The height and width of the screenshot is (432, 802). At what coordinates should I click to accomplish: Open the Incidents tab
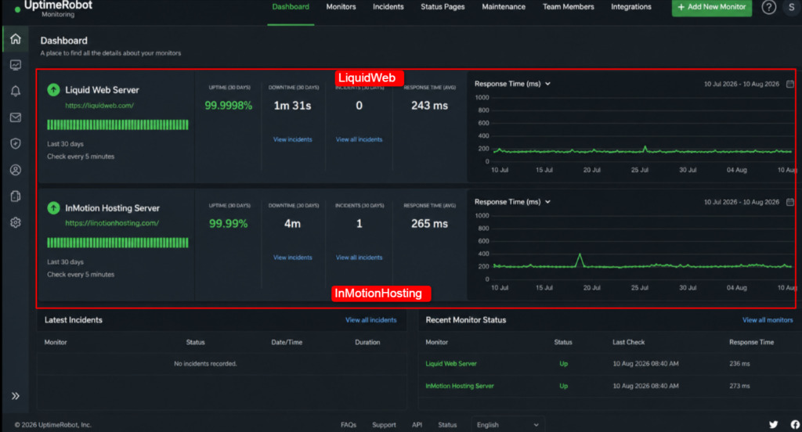tap(388, 7)
